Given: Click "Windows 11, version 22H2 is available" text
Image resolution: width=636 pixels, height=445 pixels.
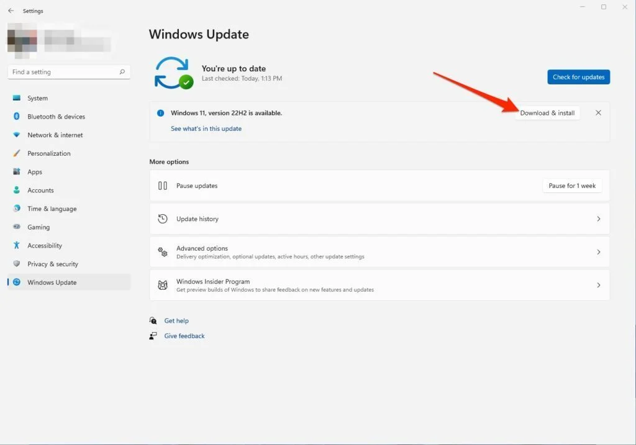Looking at the screenshot, I should click(x=226, y=113).
